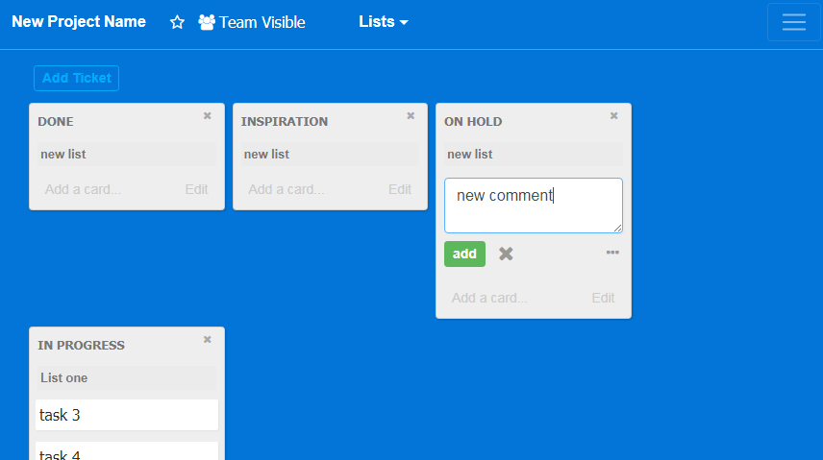Click the New Project Name title
Viewport: 823px width, 460px height.
pyautogui.click(x=79, y=22)
